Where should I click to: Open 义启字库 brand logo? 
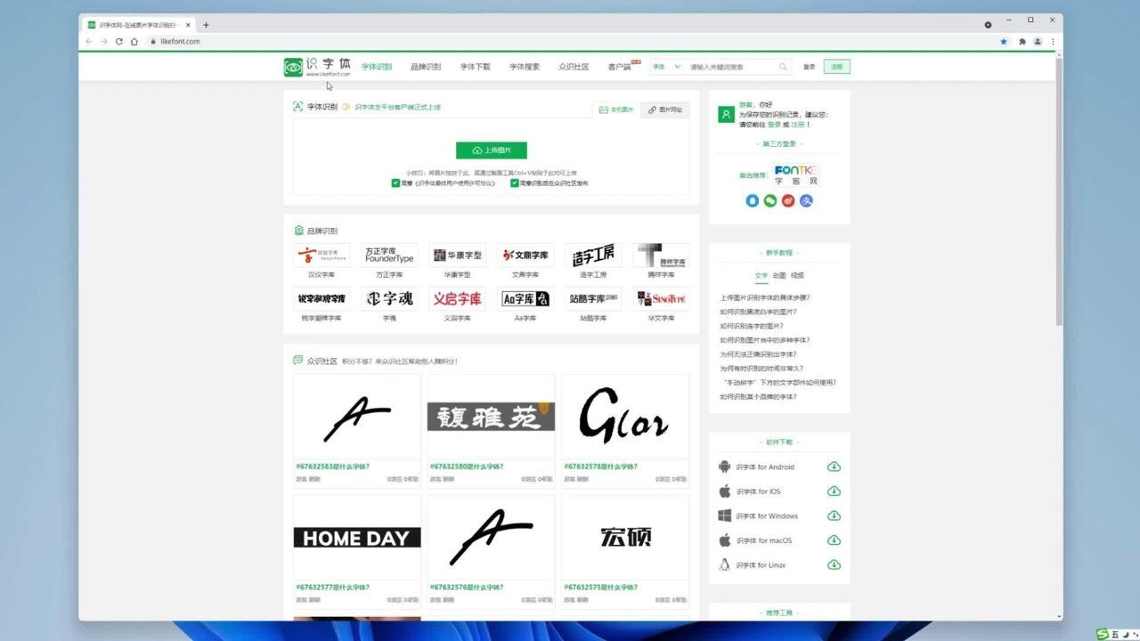click(x=457, y=298)
